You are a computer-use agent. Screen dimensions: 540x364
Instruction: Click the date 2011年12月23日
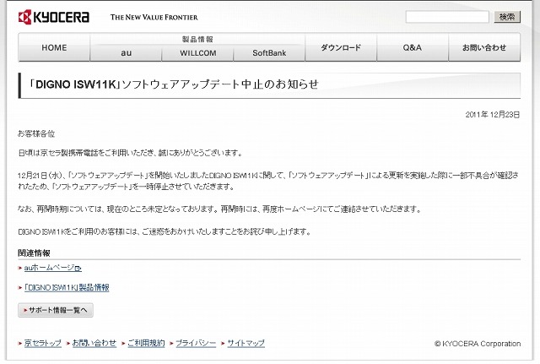tap(493, 115)
